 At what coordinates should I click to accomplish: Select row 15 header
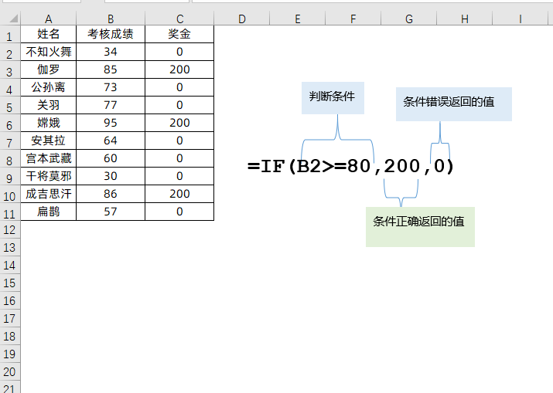(10, 283)
